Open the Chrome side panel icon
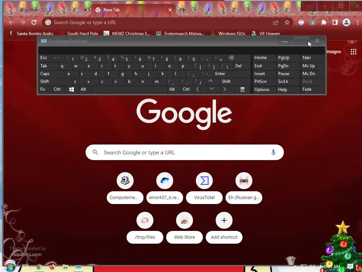The width and height of the screenshot is (362, 272). (335, 22)
